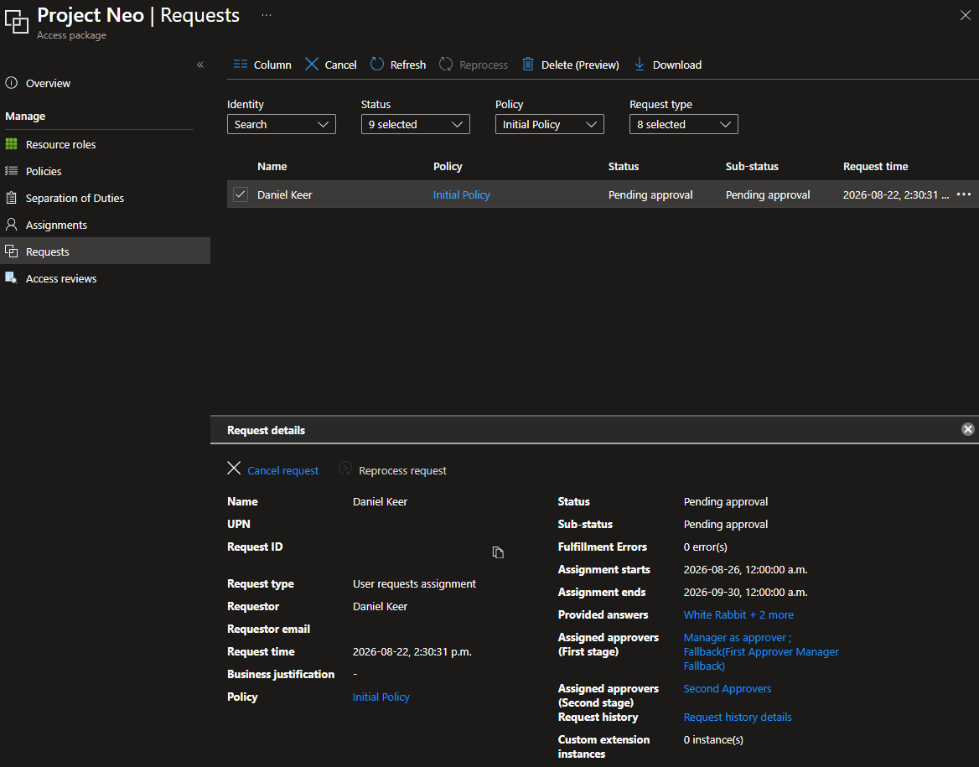
Task: Open Separation of Duties
Action: pyautogui.click(x=75, y=198)
